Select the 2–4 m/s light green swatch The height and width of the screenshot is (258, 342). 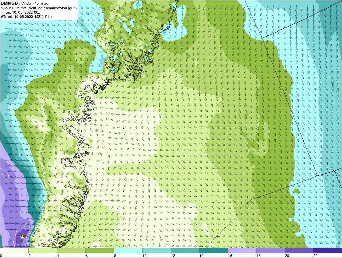pos(43,250)
